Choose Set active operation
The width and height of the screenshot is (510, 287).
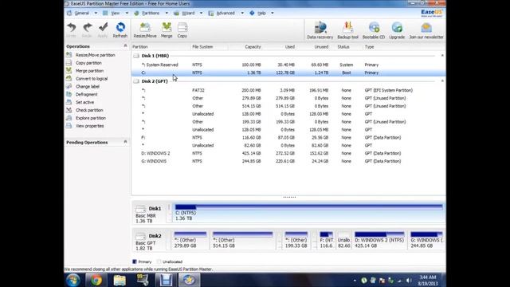click(x=84, y=102)
